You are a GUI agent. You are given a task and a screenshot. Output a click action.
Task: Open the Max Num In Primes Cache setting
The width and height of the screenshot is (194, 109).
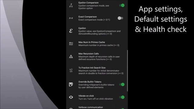pyautogui.click(x=97, y=44)
